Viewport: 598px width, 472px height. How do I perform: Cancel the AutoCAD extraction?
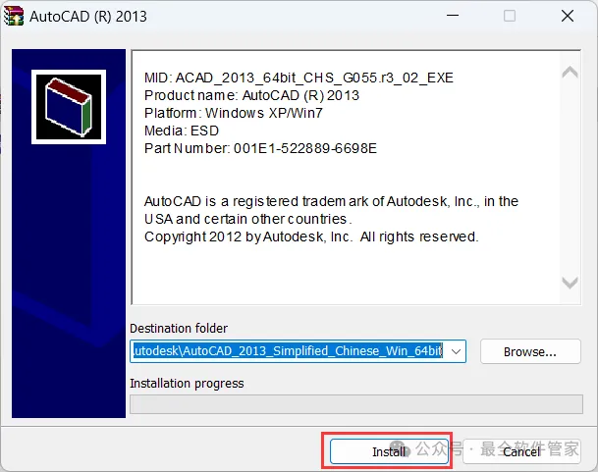pos(521,451)
